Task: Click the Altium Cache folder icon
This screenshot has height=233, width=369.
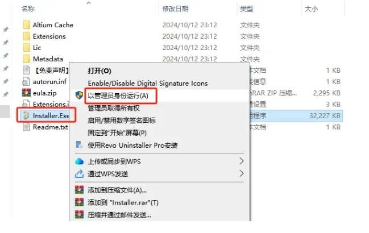Action: (27, 24)
